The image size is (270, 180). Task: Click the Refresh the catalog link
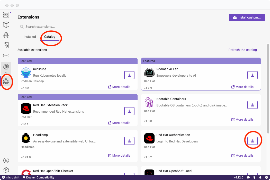pos(242,50)
